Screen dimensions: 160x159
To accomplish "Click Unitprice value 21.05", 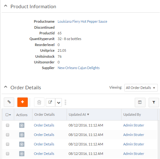I will point(62,50).
